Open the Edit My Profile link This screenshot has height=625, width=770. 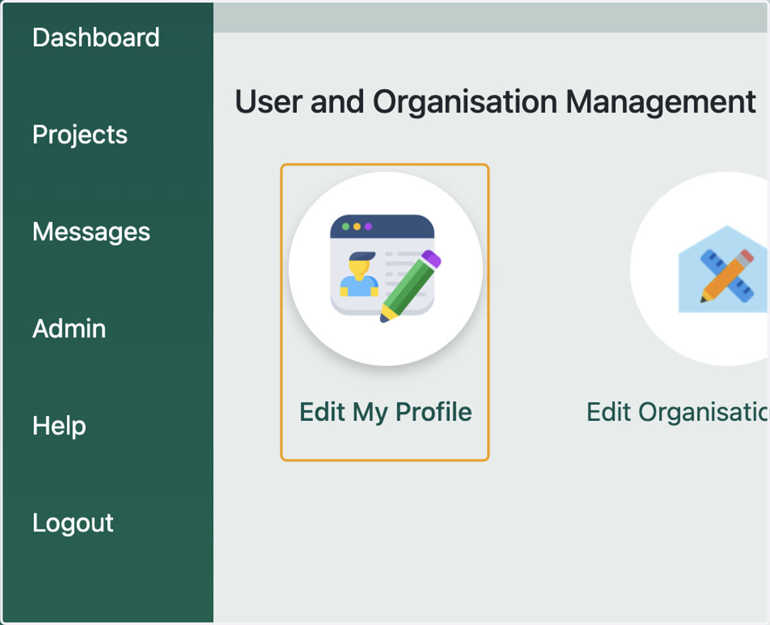tap(386, 411)
